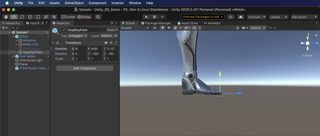Click Add Component button
Viewport: 320px width, 136px height.
[85, 68]
